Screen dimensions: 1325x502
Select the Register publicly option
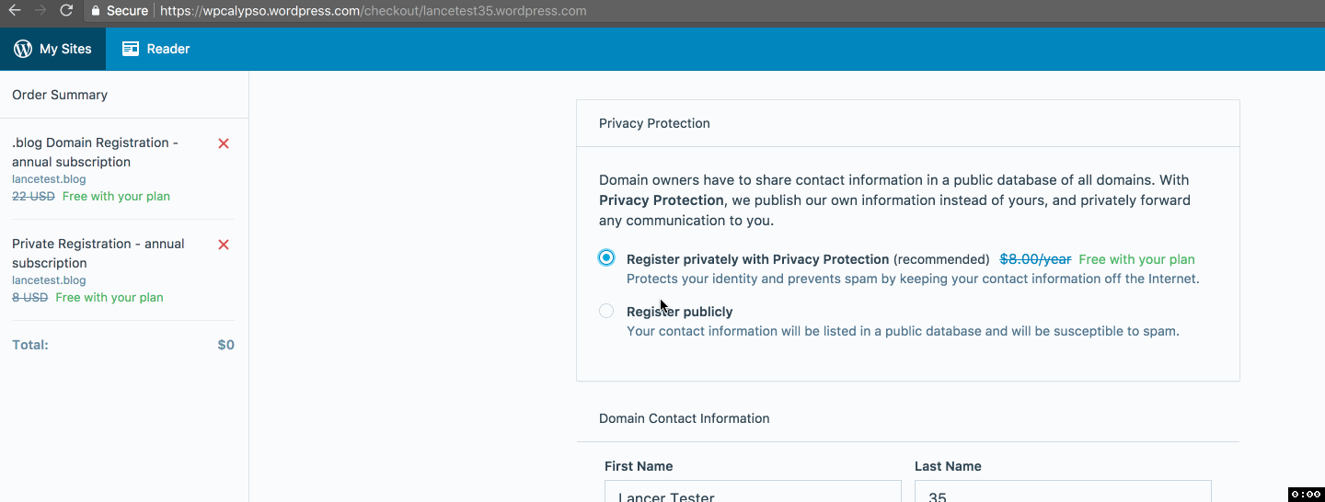tap(606, 311)
